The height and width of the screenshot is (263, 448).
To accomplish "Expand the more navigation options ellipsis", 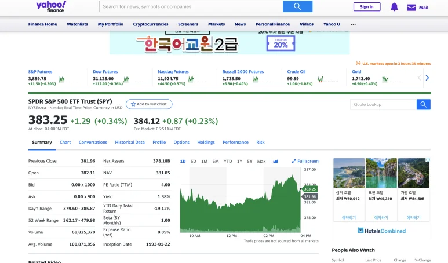I will tap(354, 24).
